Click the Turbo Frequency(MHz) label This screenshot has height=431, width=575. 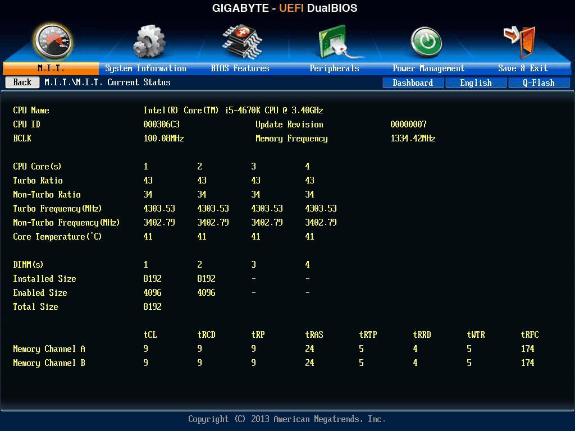(57, 209)
